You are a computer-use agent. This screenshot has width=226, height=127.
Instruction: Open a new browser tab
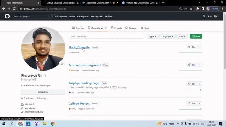point(163,3)
